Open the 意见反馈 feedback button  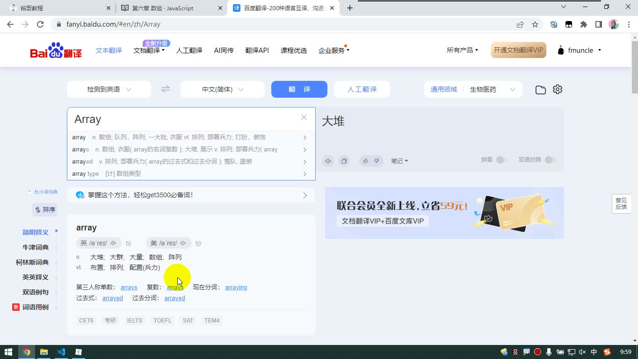click(x=621, y=203)
